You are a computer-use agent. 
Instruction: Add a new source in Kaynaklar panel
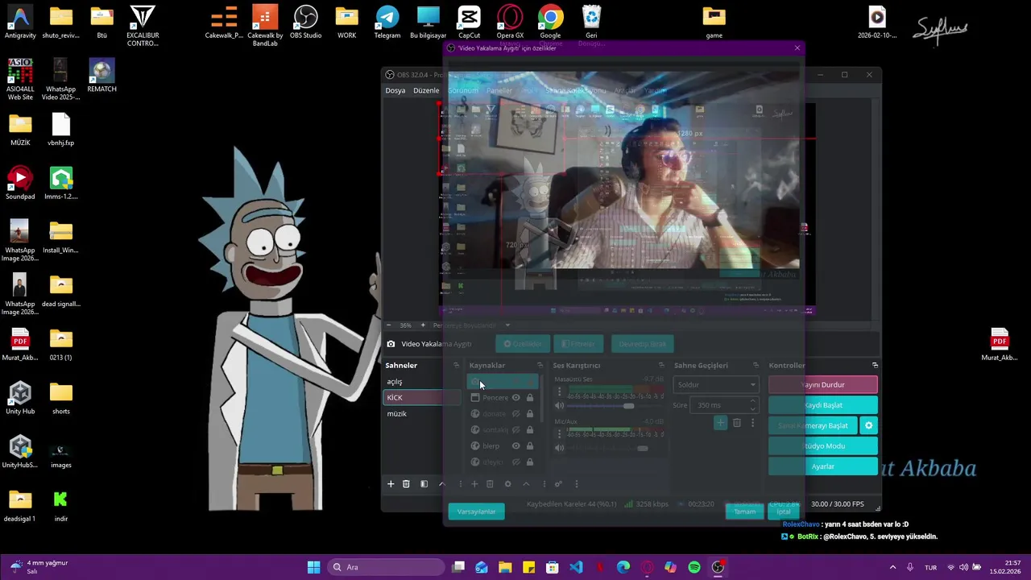pos(474,484)
